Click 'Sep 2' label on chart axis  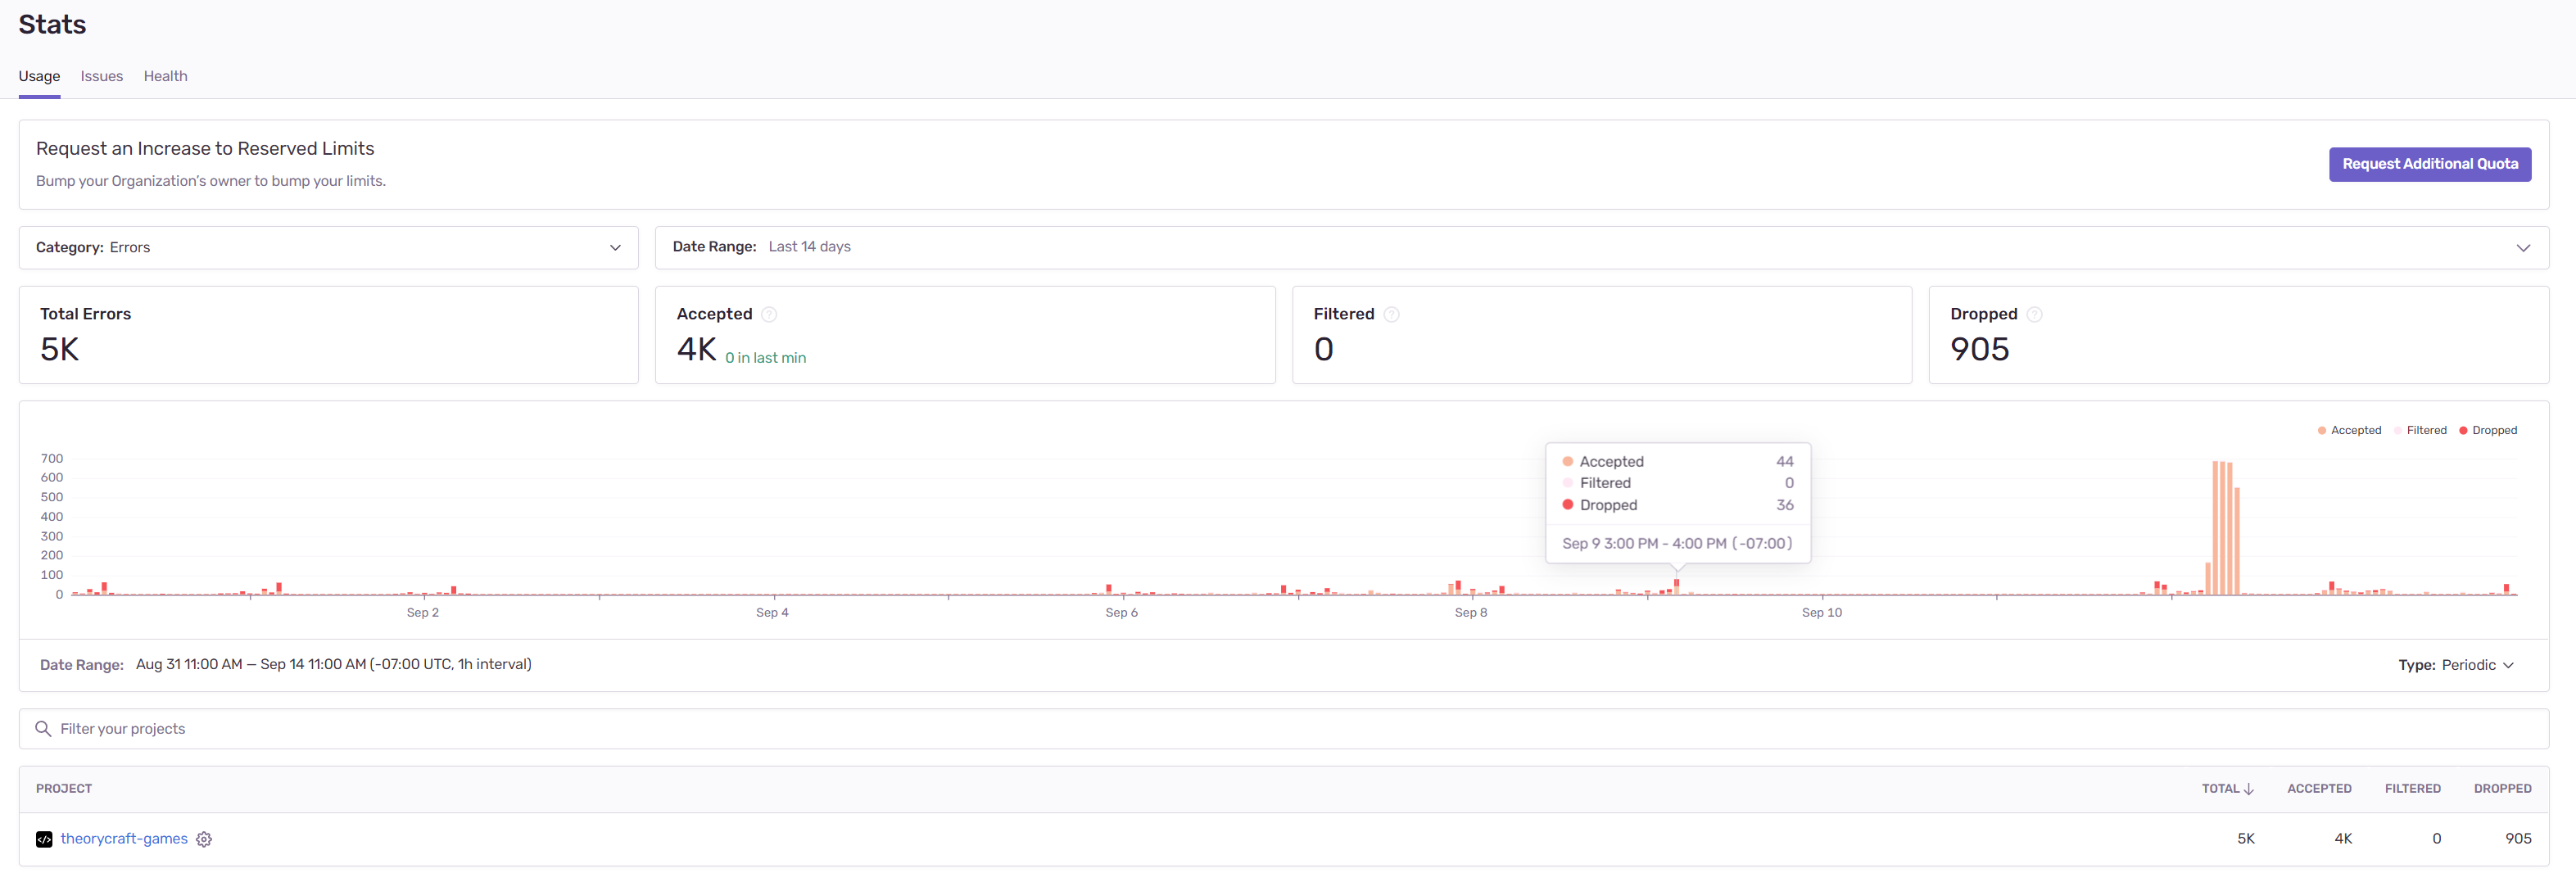[422, 613]
